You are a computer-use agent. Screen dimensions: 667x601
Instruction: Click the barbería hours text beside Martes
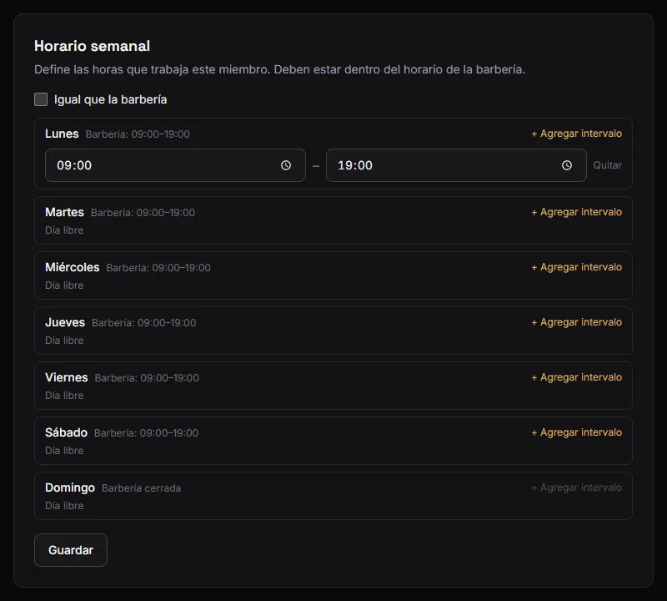[x=143, y=213]
